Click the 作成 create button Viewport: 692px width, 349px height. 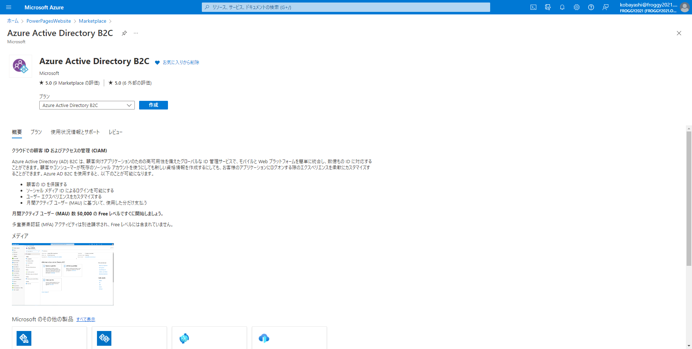(154, 105)
